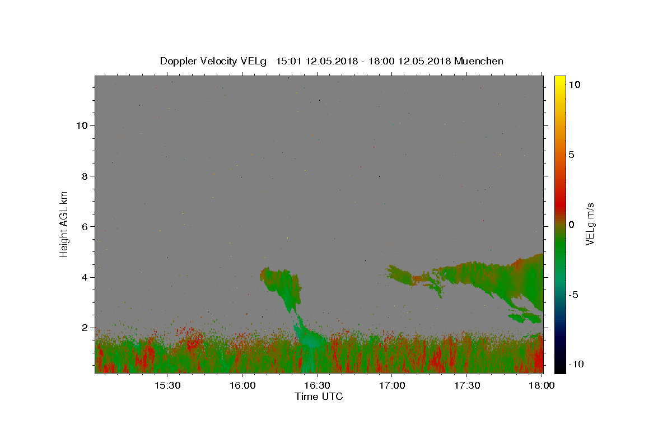Click the colorbar tick label -10
Screen dimensions: 672x448
pos(576,364)
